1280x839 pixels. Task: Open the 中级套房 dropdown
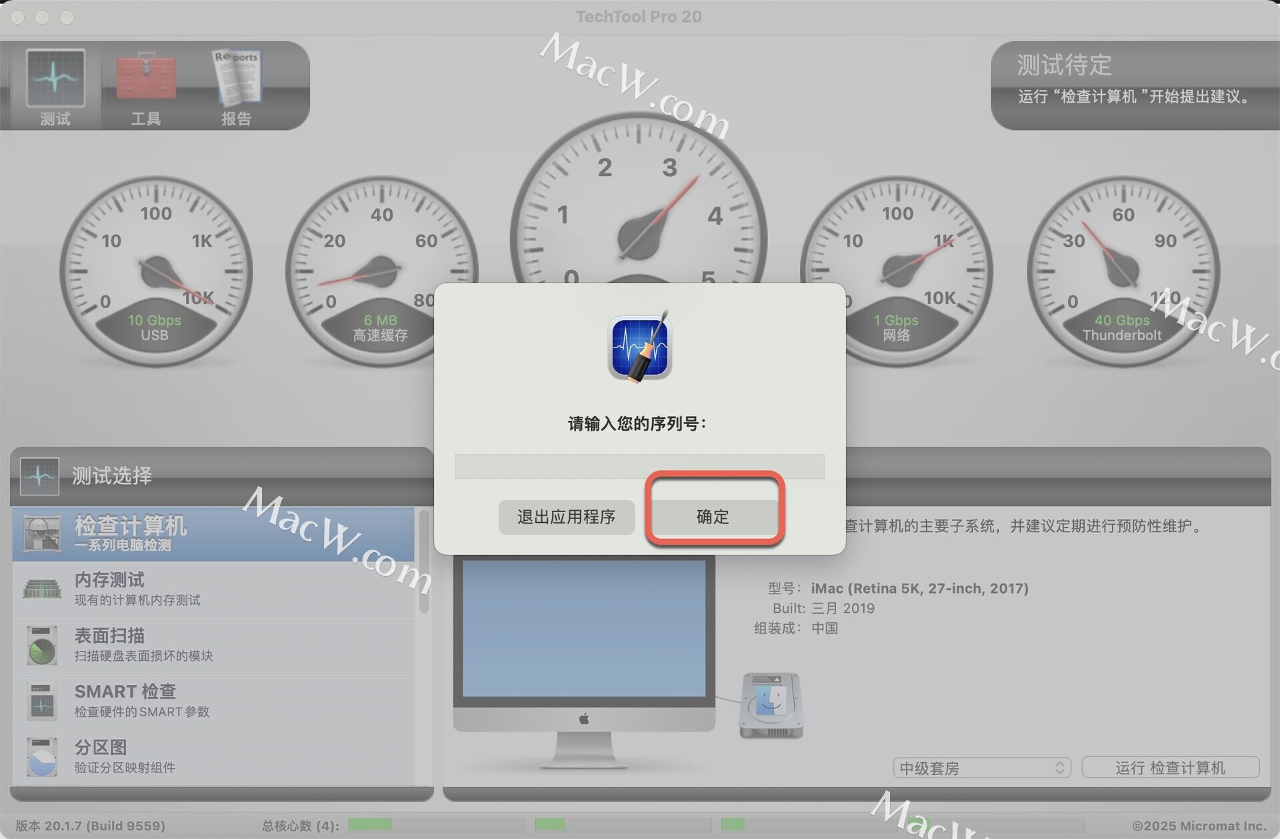coord(982,768)
